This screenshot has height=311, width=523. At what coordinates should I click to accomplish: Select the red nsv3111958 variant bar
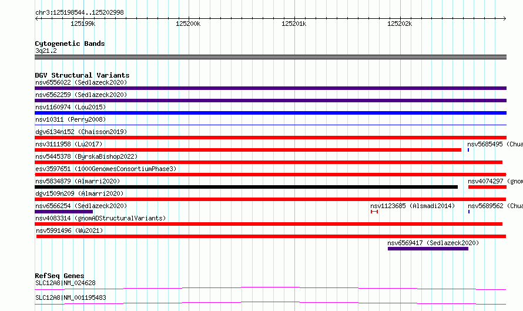[248, 150]
